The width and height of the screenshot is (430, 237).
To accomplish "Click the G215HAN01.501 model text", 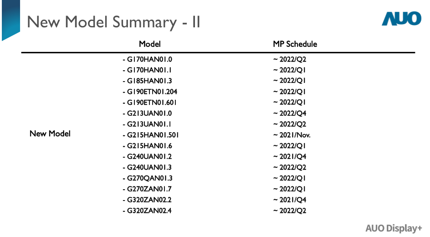I will pyautogui.click(x=151, y=135).
